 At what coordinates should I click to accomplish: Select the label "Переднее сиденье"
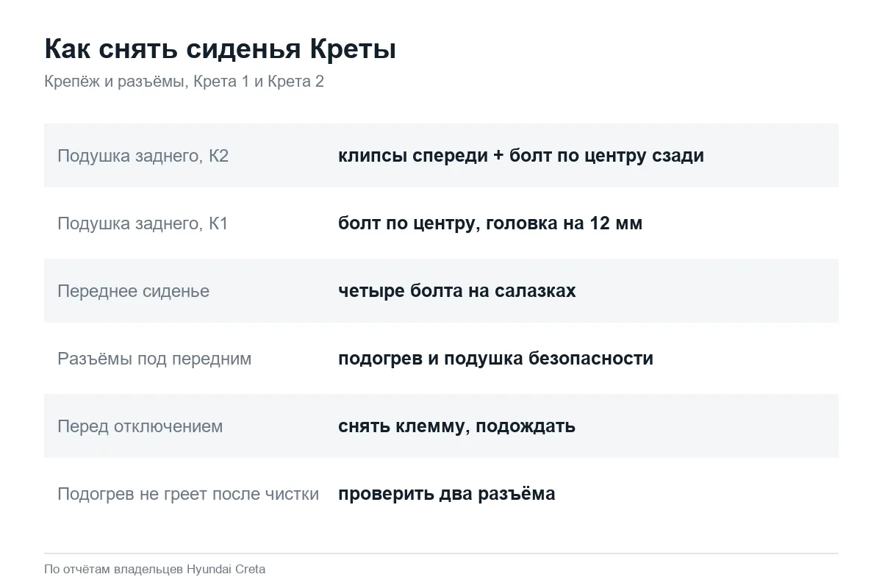coord(133,291)
